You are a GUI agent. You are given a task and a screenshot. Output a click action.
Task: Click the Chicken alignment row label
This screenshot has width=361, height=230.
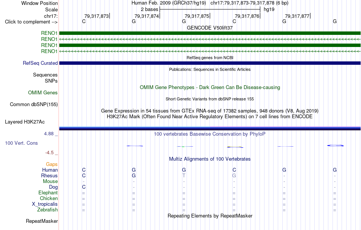49,198
